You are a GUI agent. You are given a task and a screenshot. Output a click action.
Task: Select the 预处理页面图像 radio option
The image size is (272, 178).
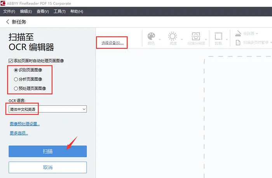point(16,88)
